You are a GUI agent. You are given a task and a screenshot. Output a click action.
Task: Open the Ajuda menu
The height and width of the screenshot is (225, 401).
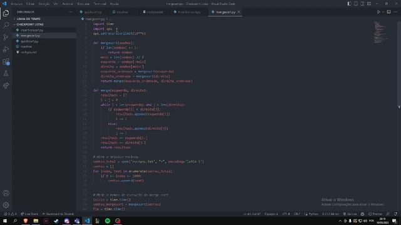(114, 4)
